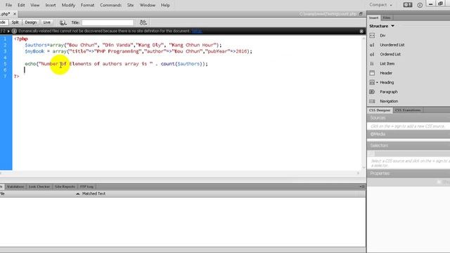Open the Format menu
The width and height of the screenshot is (450, 253).
tap(87, 5)
